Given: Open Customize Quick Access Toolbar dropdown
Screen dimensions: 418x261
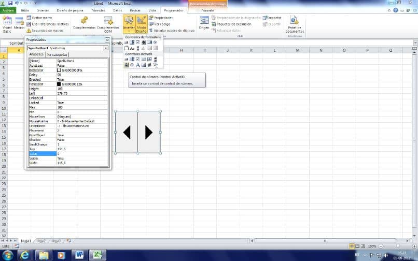Looking at the screenshot, I should coord(35,3).
